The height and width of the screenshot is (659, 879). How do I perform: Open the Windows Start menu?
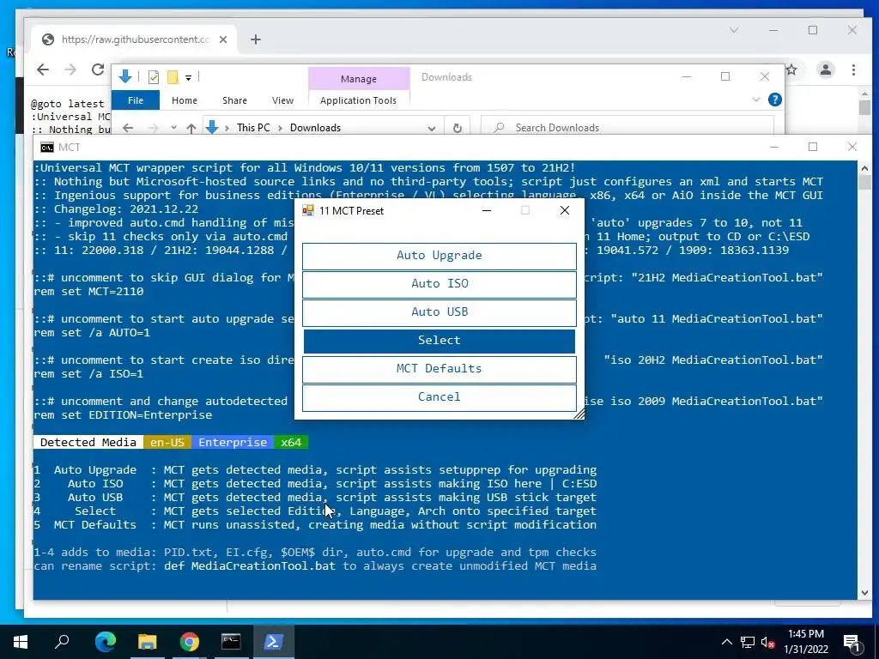click(x=21, y=642)
